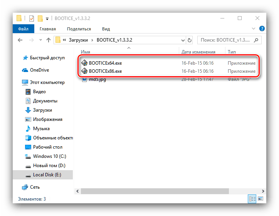Go up one folder level with the up arrow

tap(49, 40)
